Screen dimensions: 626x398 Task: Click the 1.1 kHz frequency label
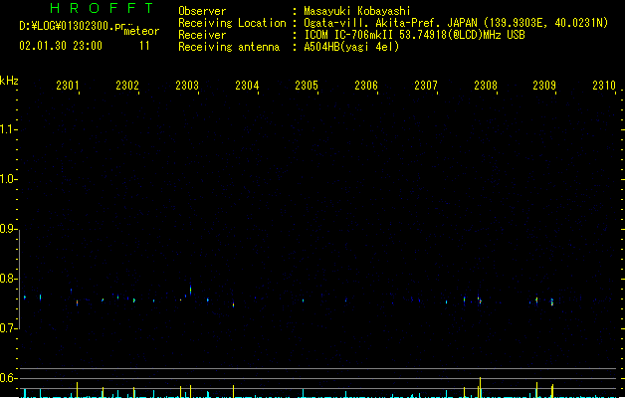[x=7, y=129]
